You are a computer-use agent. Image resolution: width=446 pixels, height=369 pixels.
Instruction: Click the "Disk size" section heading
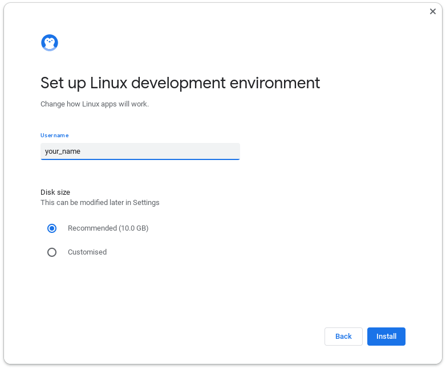click(55, 192)
